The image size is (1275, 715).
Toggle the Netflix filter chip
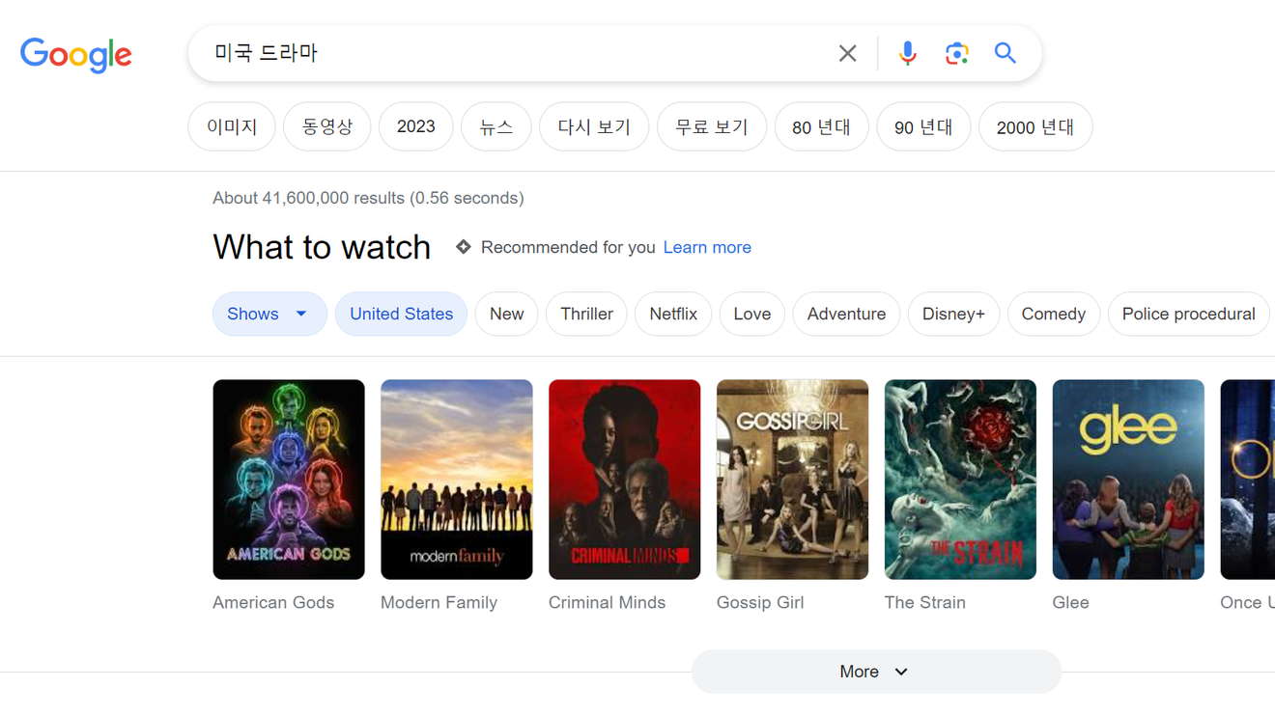(673, 314)
